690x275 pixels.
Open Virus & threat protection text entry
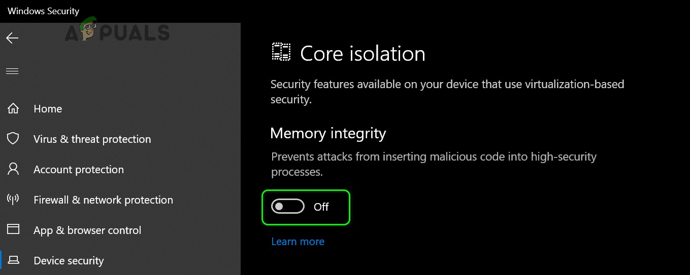[92, 139]
